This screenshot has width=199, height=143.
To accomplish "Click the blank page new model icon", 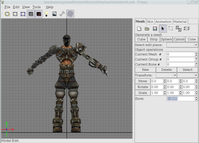I will coord(139,29).
